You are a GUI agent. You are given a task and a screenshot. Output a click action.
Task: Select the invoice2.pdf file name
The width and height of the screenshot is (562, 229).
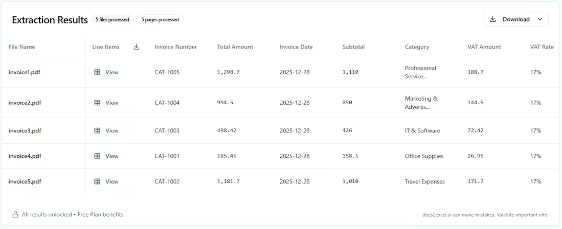[x=25, y=103]
